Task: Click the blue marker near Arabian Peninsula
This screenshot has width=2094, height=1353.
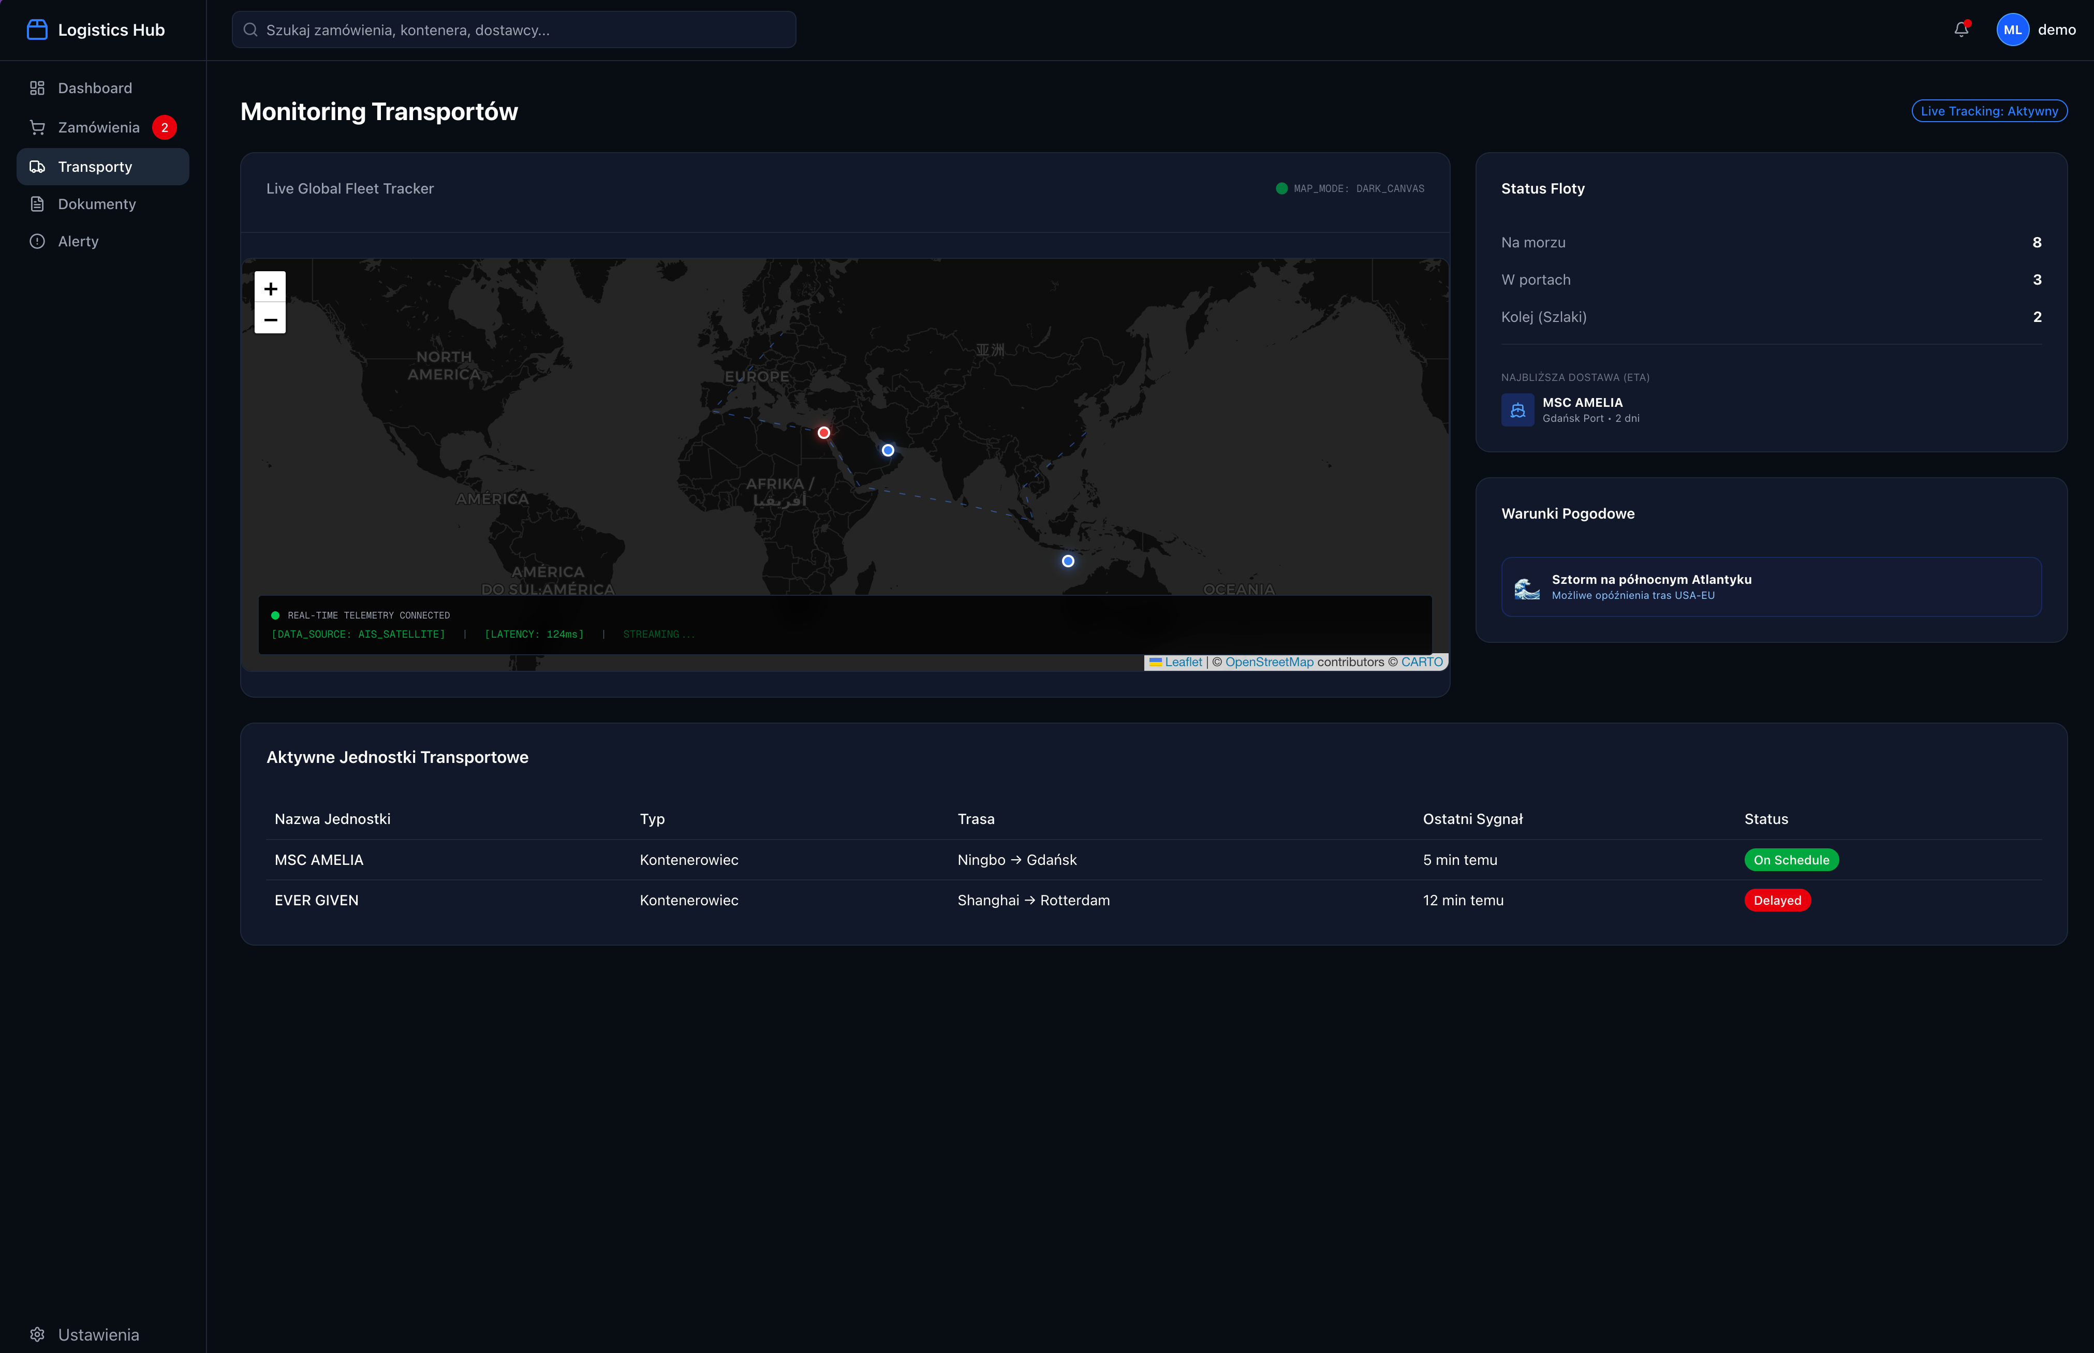Action: click(888, 451)
